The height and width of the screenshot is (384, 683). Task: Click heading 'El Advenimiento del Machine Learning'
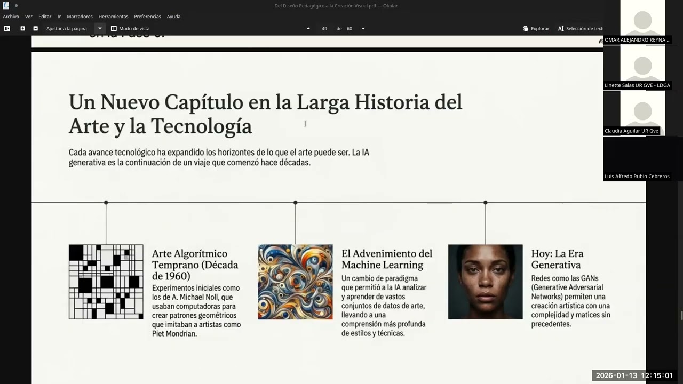point(387,259)
